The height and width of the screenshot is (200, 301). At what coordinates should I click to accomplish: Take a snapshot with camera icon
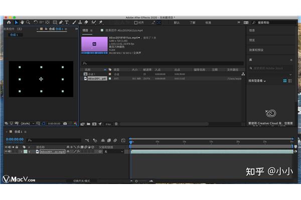[x=65, y=123]
